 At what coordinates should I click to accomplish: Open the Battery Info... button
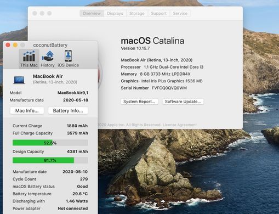click(68, 111)
